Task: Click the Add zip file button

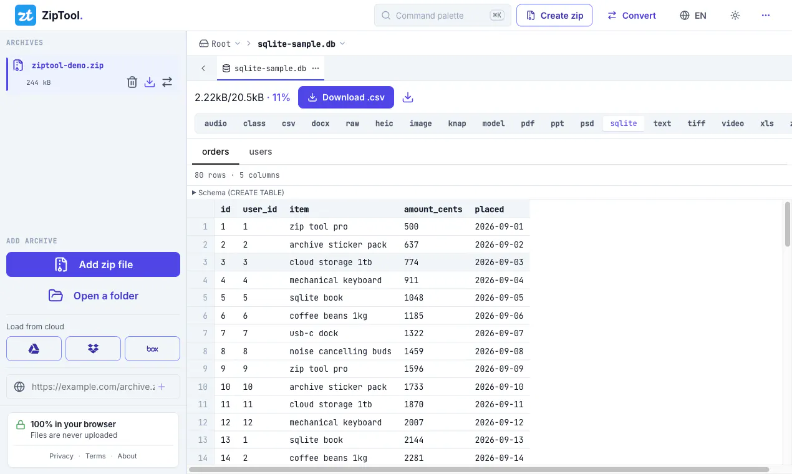Action: [93, 264]
